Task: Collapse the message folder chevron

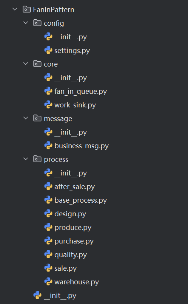Action: 26,118
